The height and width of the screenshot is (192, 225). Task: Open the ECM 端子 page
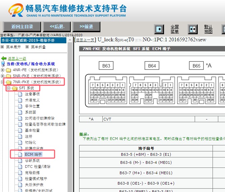click(x=33, y=154)
